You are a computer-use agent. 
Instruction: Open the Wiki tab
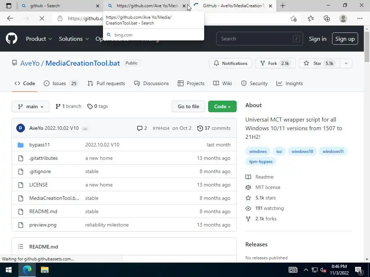tap(223, 83)
